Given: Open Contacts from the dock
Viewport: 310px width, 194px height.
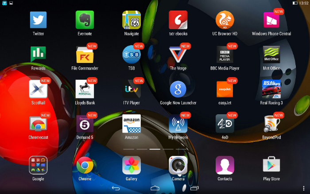Looking at the screenshot, I should pos(225,165).
